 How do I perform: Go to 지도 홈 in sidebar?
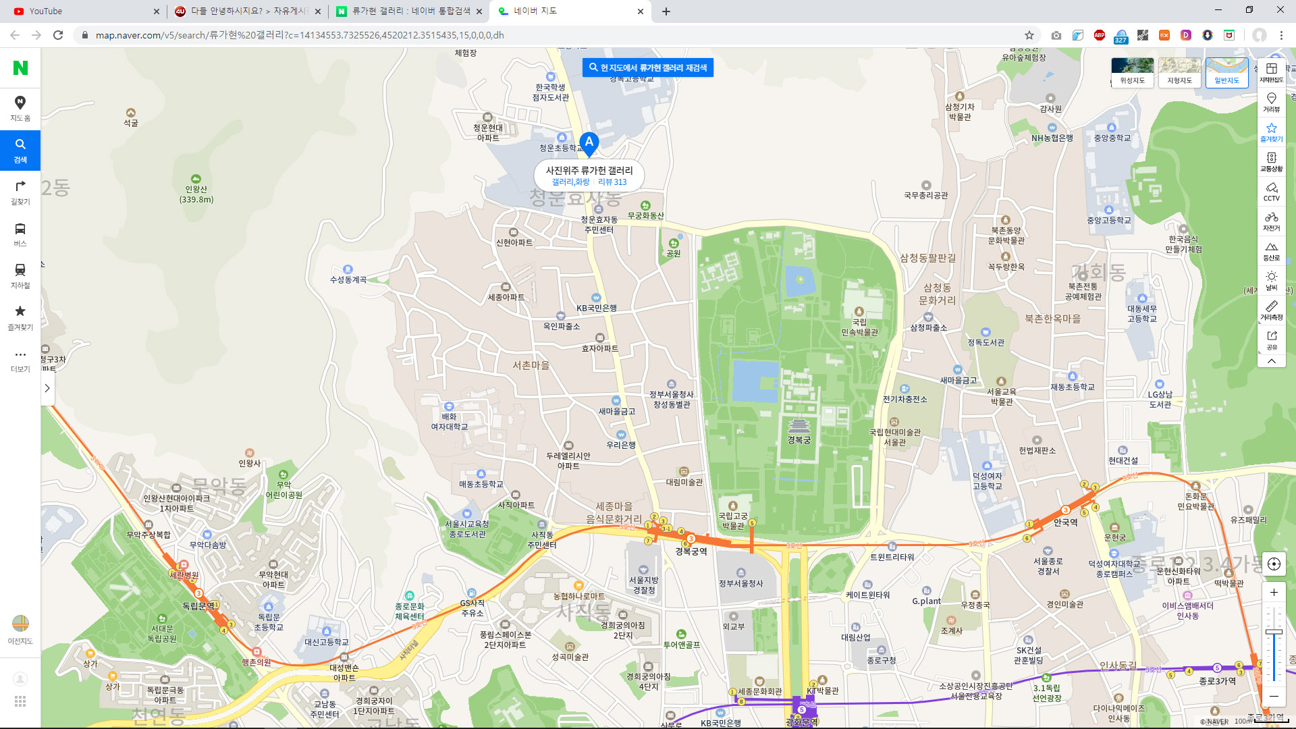click(20, 108)
